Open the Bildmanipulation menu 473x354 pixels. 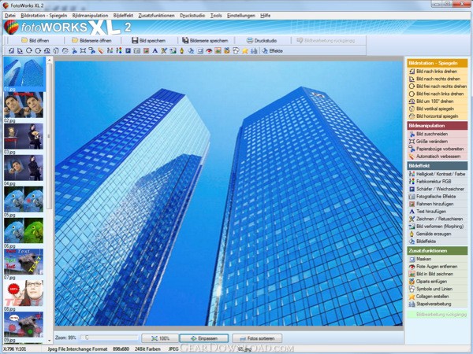(x=90, y=16)
